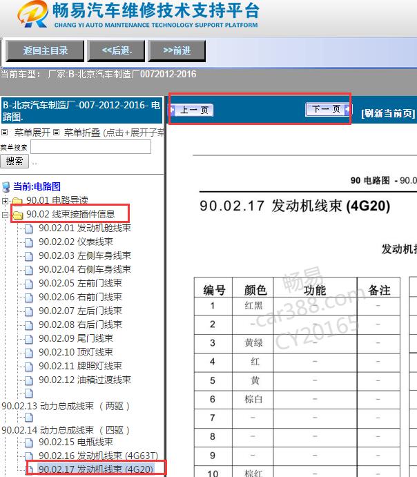Open 90.01 电路导读 folder

point(57,200)
